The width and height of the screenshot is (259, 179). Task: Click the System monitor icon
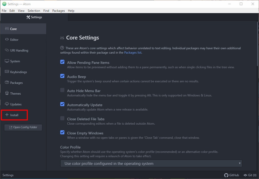tap(7, 61)
